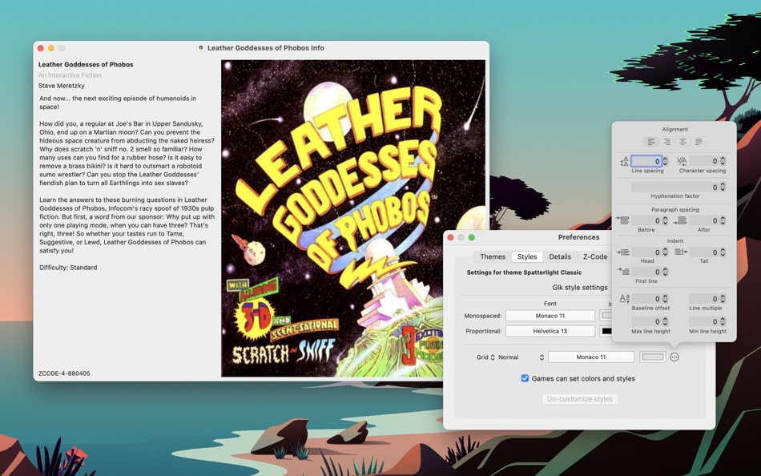Focus the Line spacing value field

[646, 161]
